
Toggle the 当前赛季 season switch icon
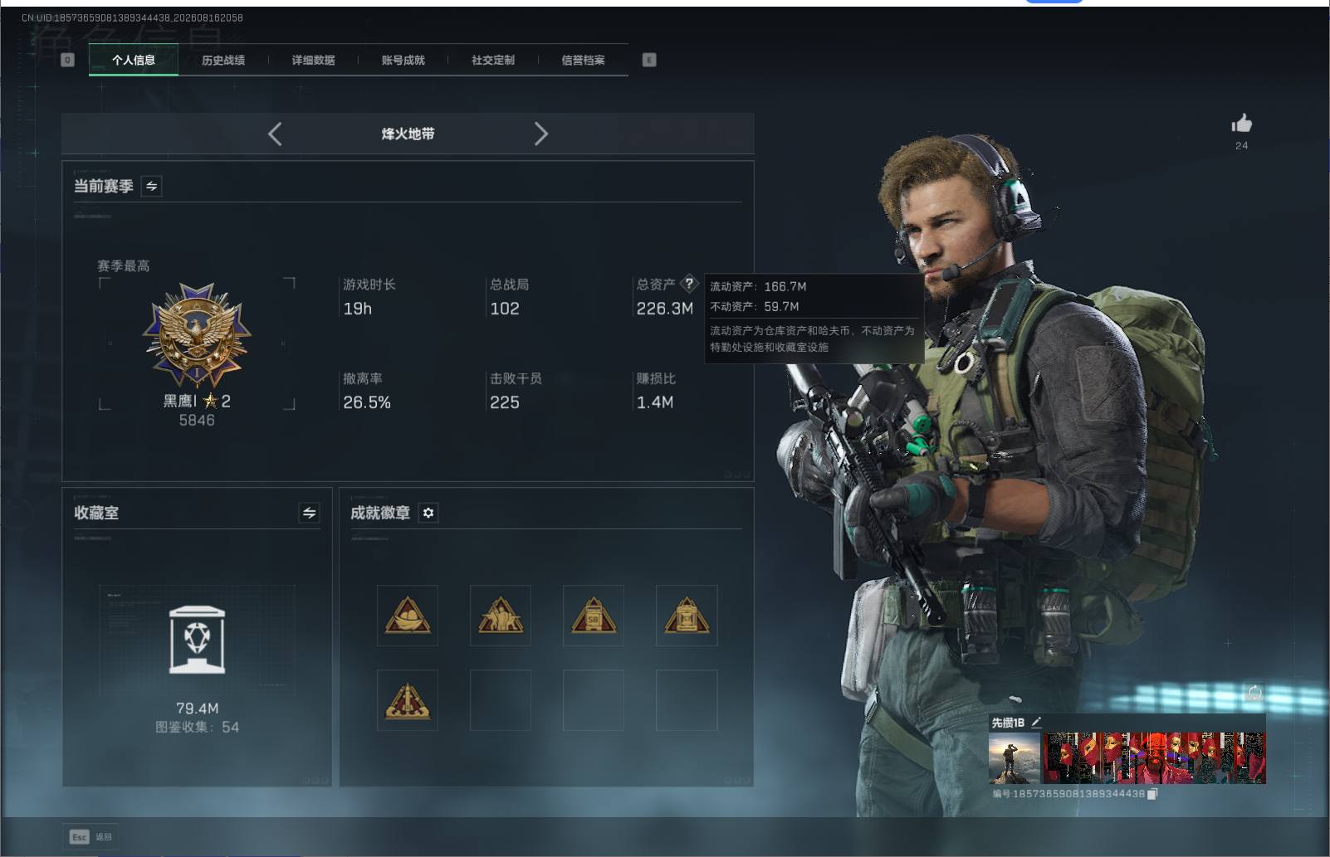pos(151,186)
